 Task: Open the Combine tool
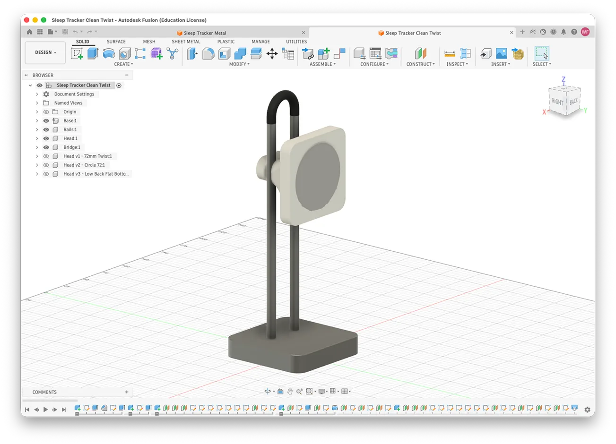[x=240, y=53]
